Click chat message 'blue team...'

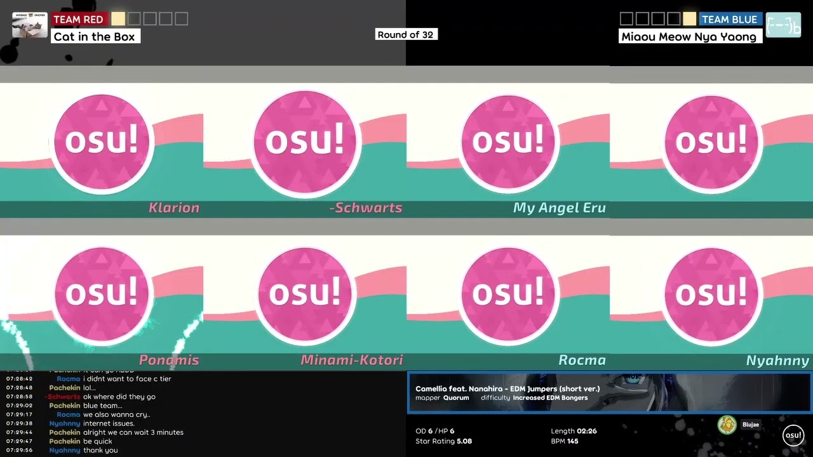point(103,406)
